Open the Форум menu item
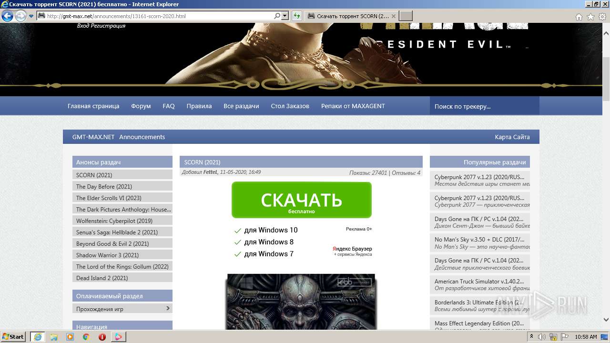The width and height of the screenshot is (610, 343). click(141, 106)
